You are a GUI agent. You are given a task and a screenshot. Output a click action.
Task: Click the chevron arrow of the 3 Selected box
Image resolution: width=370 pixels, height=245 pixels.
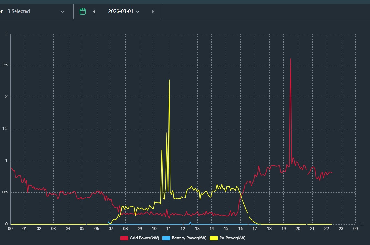(63, 12)
